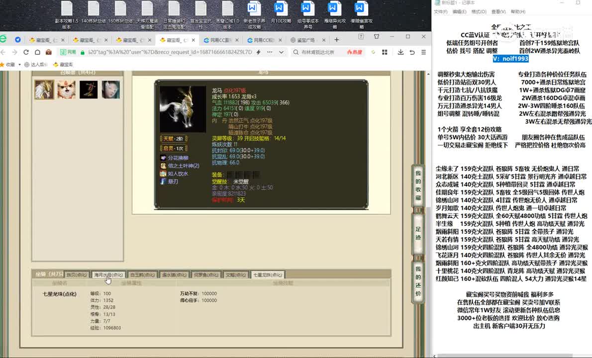
Task: Open Word document 秦陵幽宫攻略
Action: pos(362,14)
